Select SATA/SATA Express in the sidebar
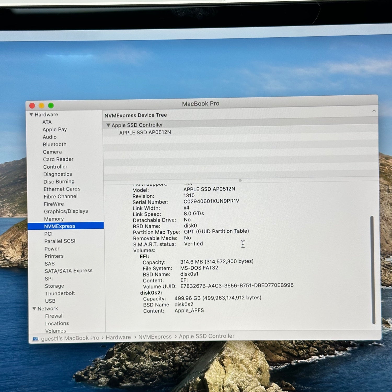 [x=68, y=271]
